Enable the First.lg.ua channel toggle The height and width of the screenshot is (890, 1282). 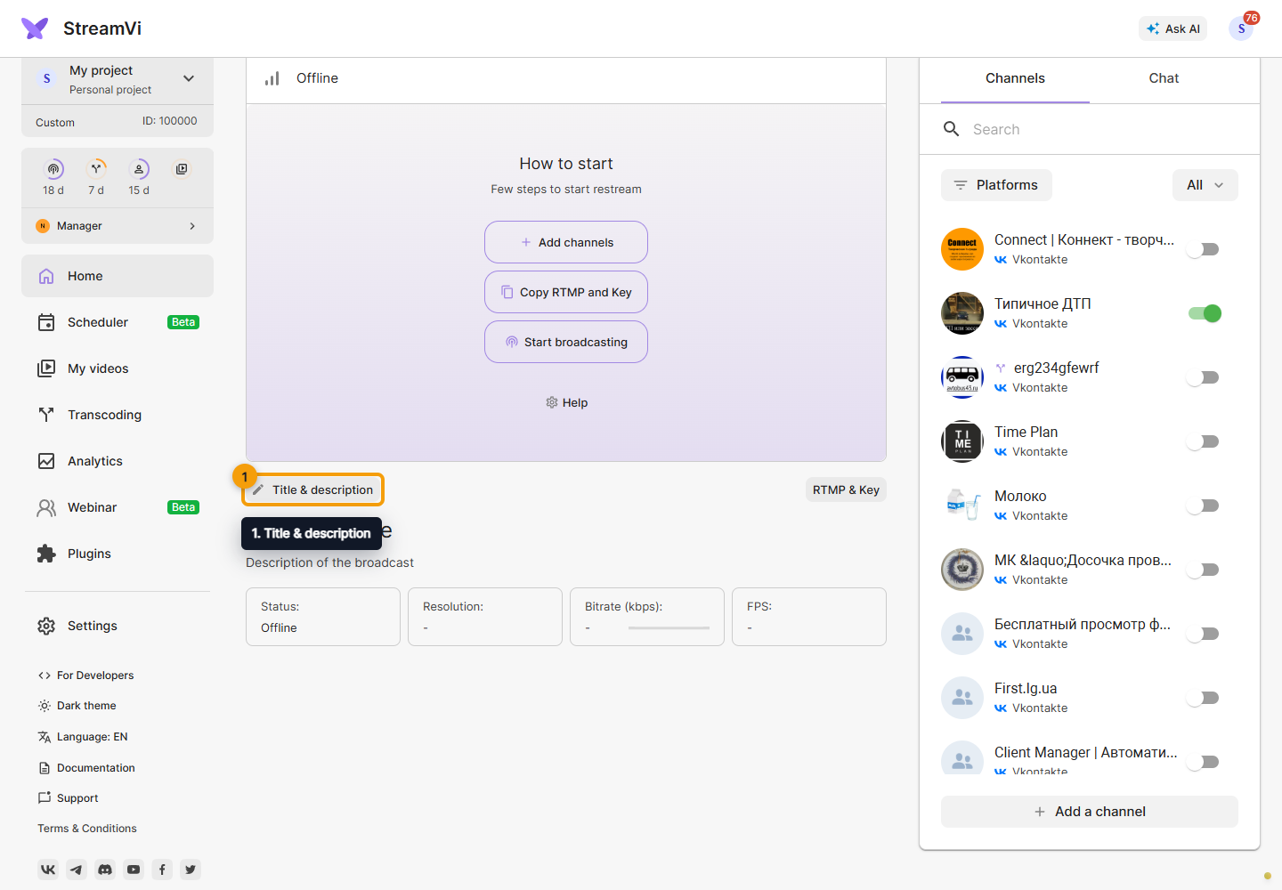coord(1204,698)
